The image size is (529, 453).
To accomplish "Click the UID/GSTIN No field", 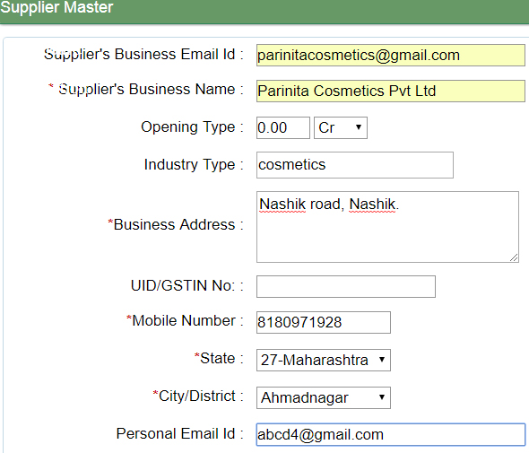I will pyautogui.click(x=346, y=286).
